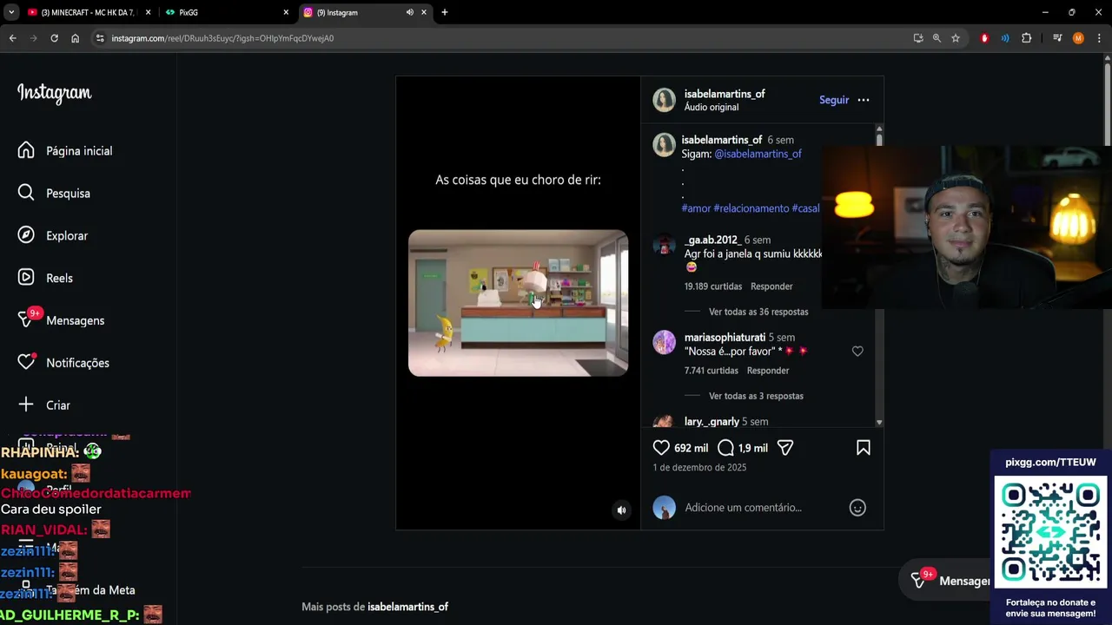Mute the Instagram tab audio indicator
Image resolution: width=1112 pixels, height=625 pixels.
pos(410,12)
